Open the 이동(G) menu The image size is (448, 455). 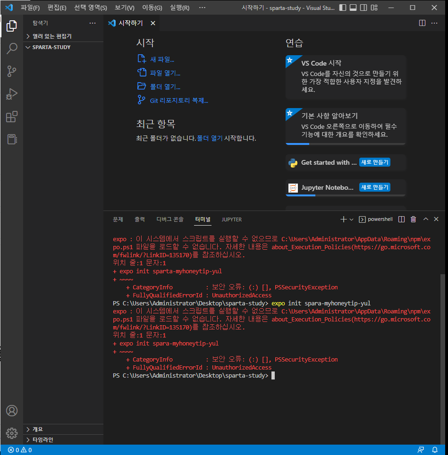coord(152,8)
